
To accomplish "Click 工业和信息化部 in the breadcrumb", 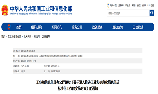I will [14, 37].
